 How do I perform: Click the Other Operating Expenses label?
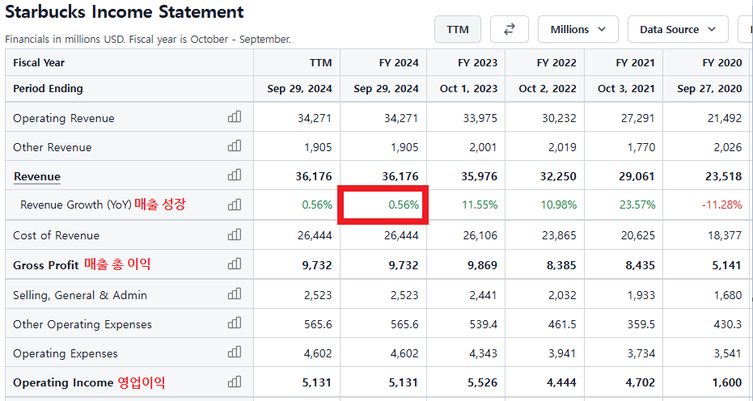(x=82, y=325)
